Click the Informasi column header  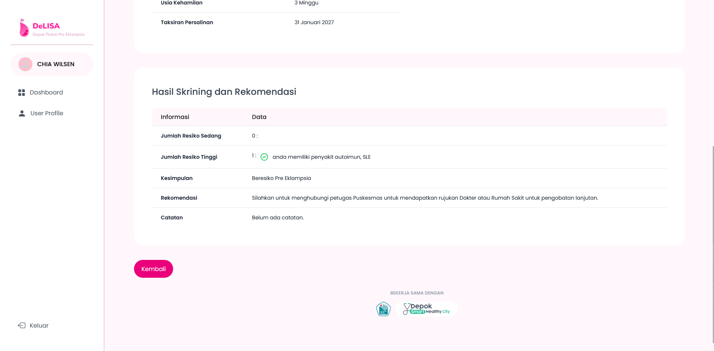[x=175, y=117]
